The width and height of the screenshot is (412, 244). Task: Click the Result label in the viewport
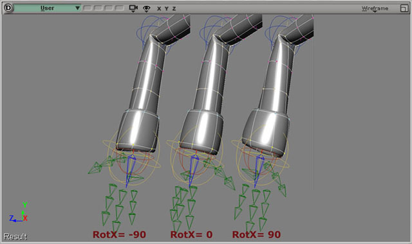click(x=15, y=237)
